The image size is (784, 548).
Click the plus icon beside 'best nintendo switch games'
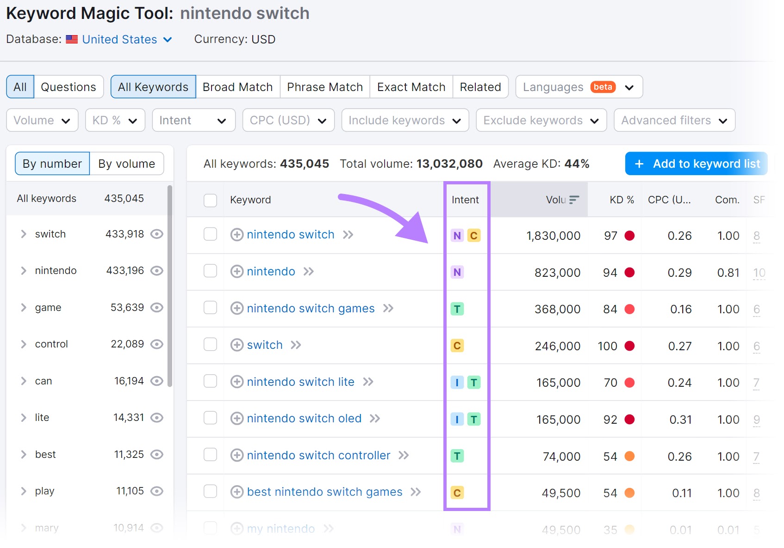click(x=237, y=492)
